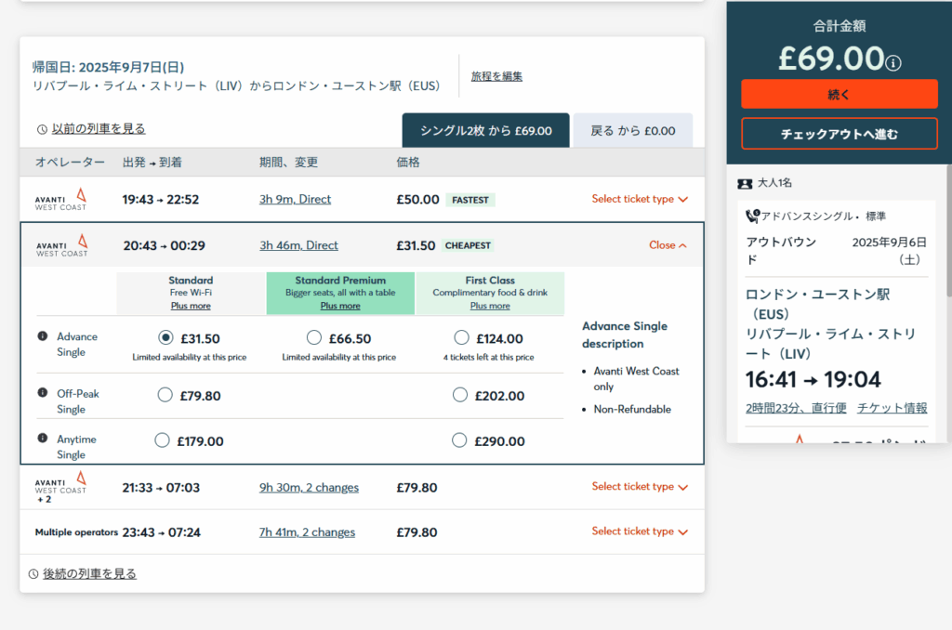Click info icon next to Advance Single
952x630 pixels.
[x=43, y=336]
